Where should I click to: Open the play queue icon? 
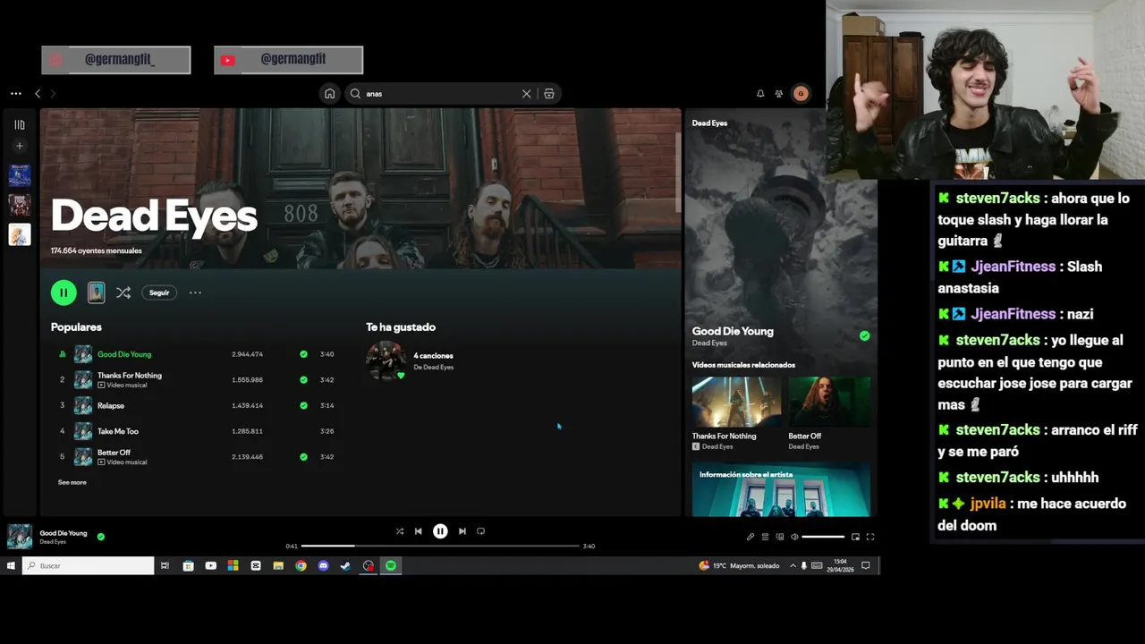765,537
